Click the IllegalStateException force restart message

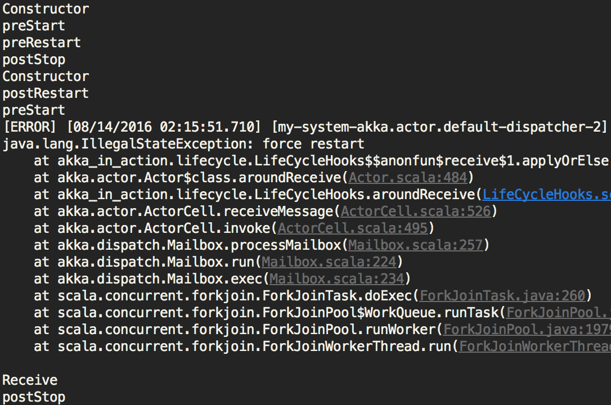pyautogui.click(x=183, y=144)
